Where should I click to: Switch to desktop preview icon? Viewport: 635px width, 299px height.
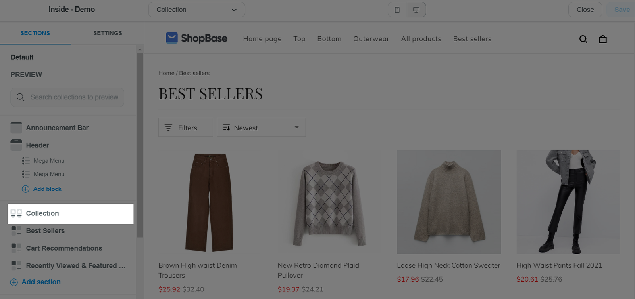(416, 10)
